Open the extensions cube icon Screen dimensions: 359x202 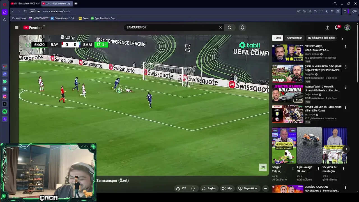[345, 11]
